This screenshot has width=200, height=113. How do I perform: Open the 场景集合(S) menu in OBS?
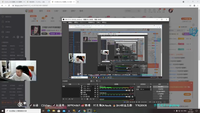pos(91,22)
